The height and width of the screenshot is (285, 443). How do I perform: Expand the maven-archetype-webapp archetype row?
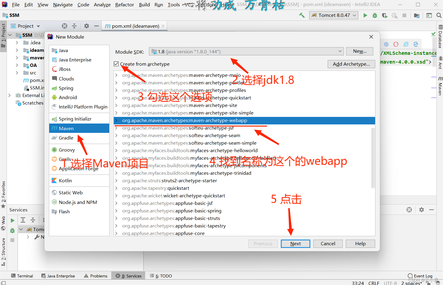[116, 121]
